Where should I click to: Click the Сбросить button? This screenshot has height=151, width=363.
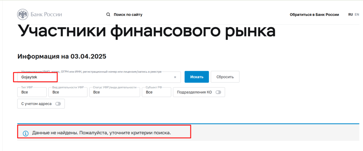[225, 77]
